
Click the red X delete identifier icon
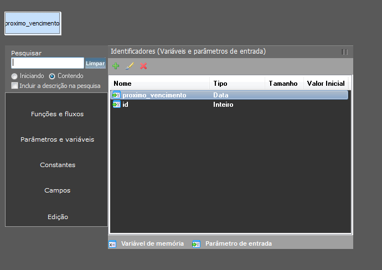point(143,66)
